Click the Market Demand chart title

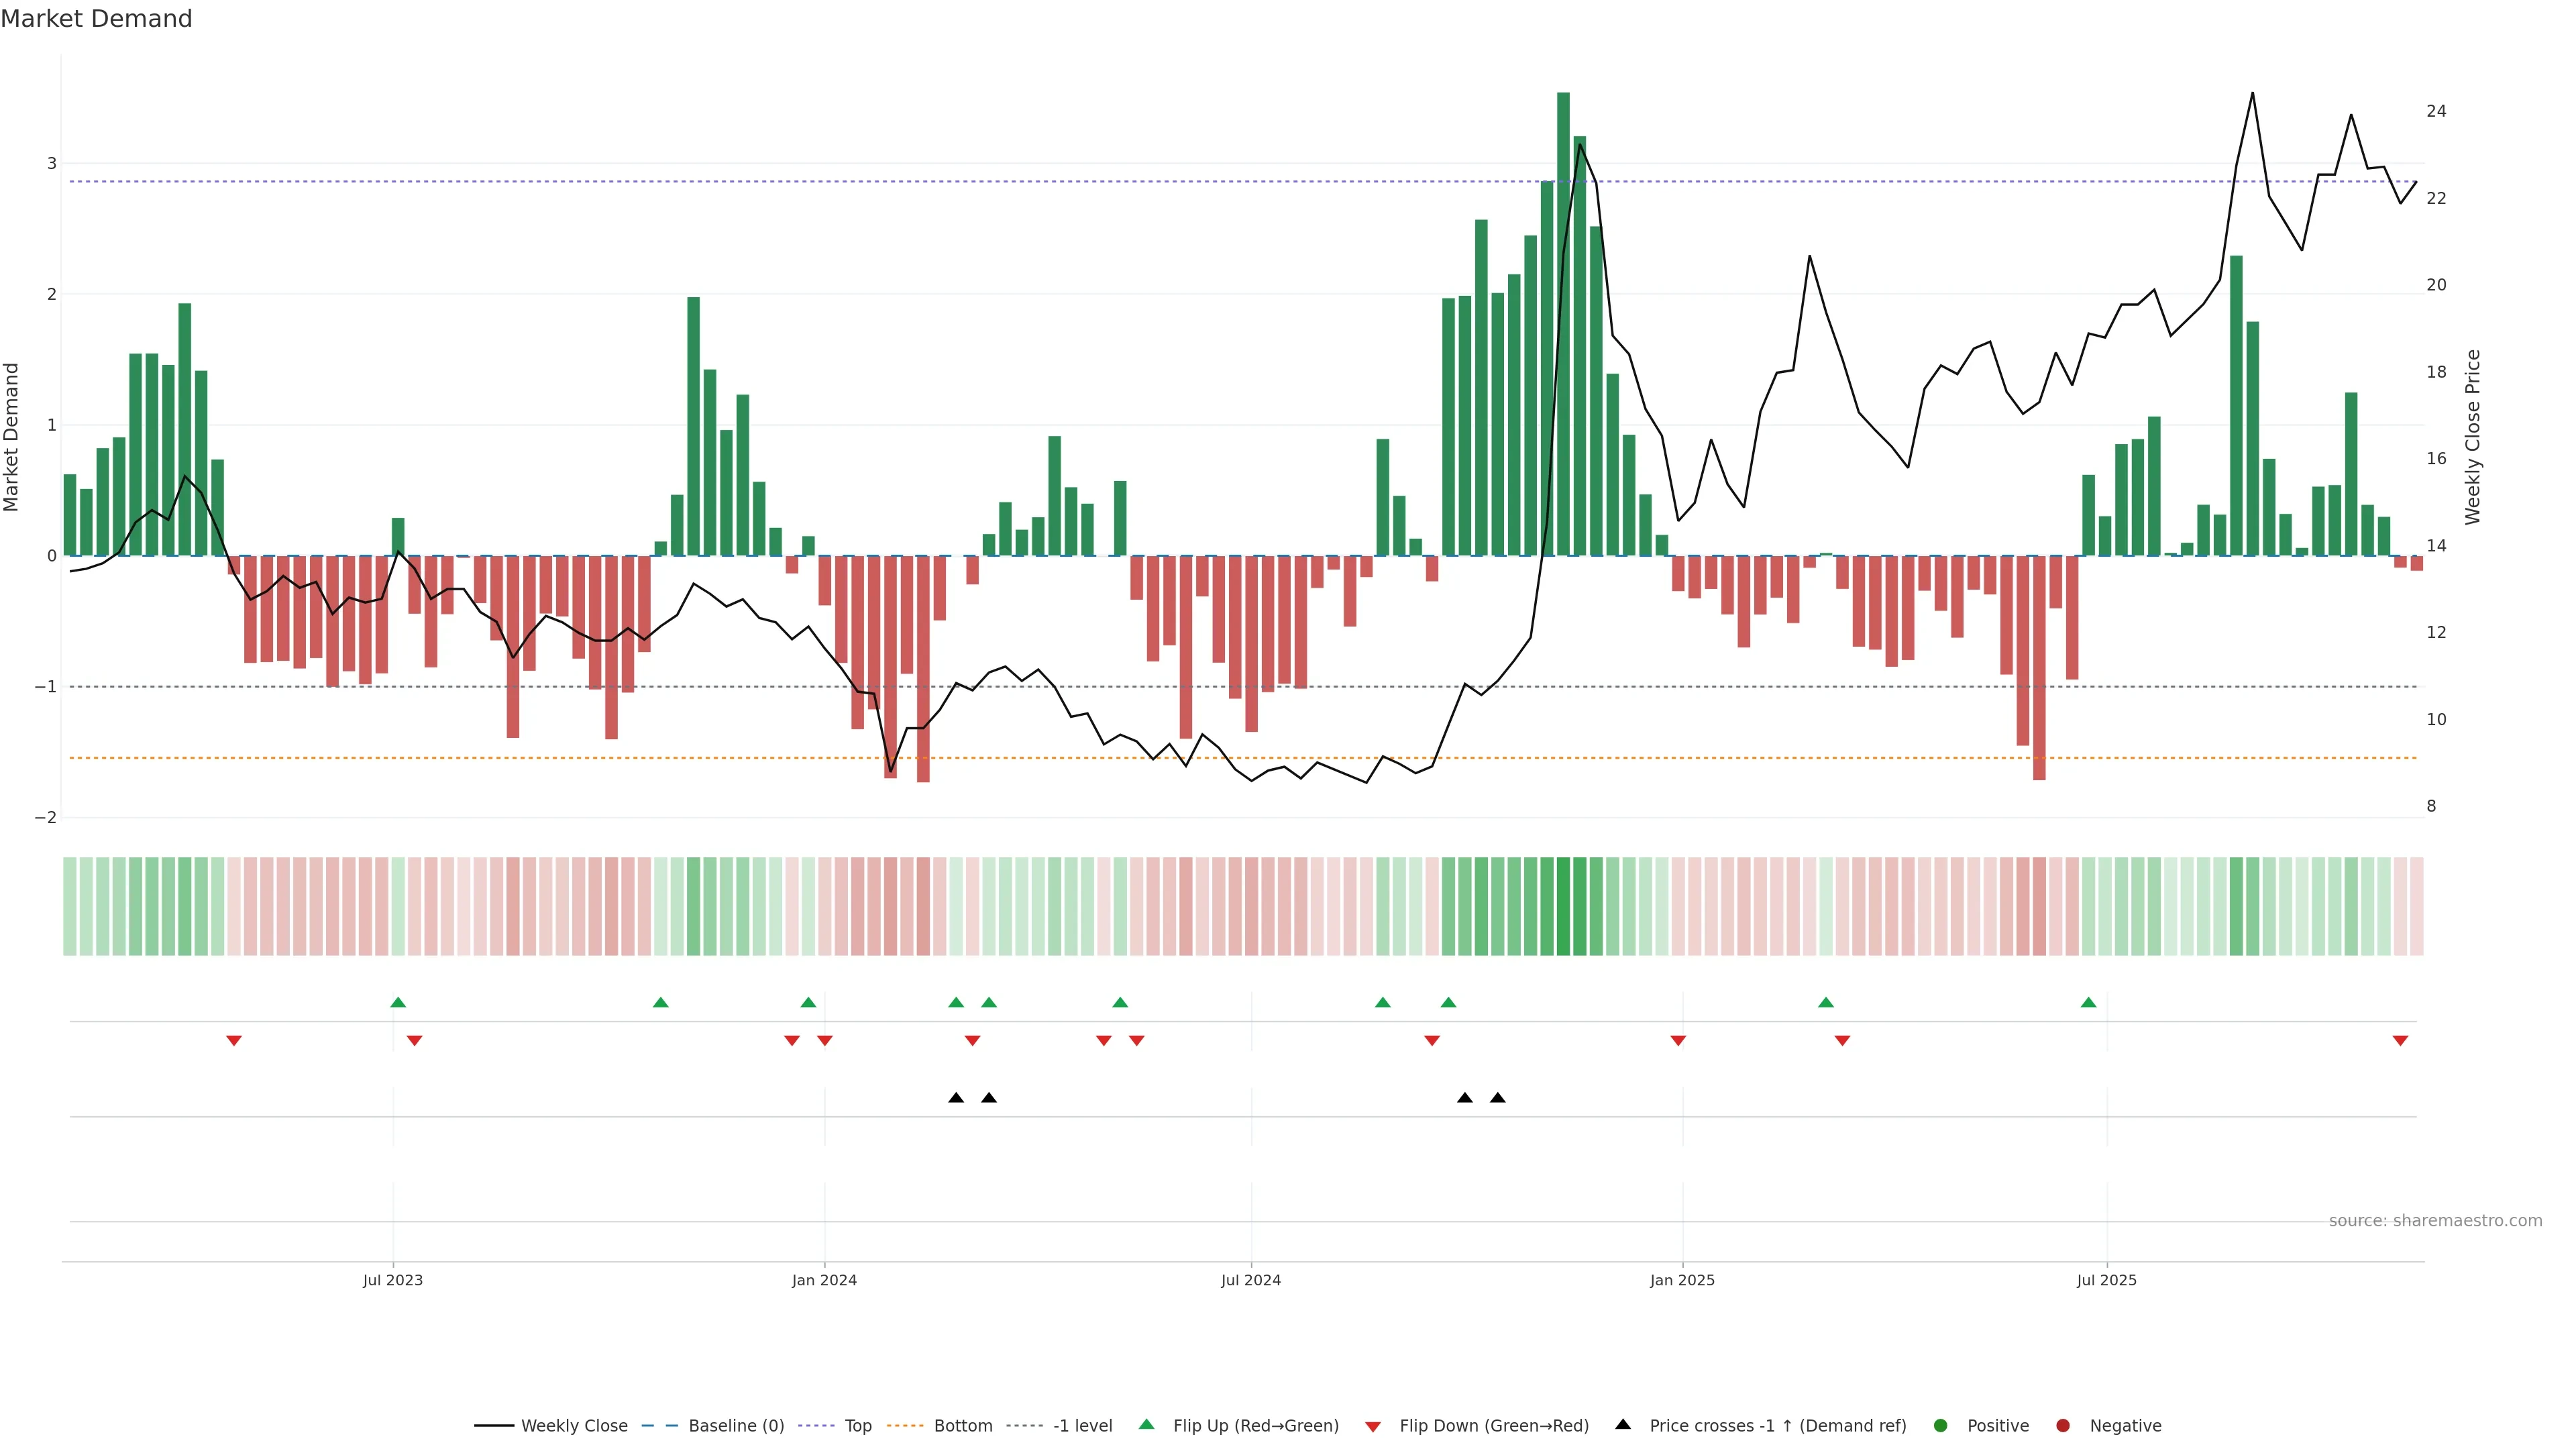click(x=96, y=19)
